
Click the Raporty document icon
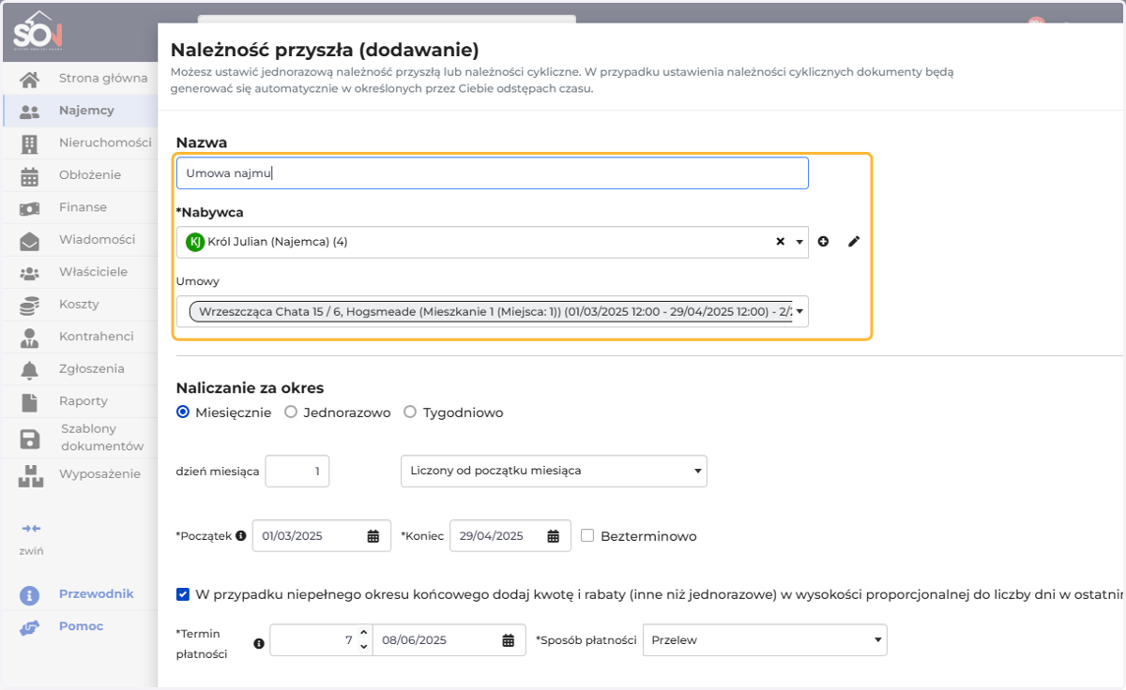coord(30,401)
